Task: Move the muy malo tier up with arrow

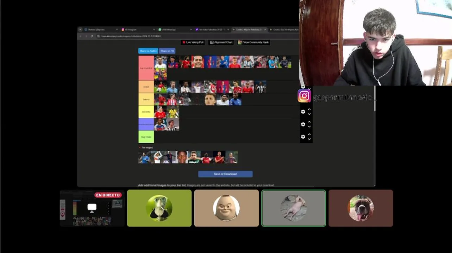Action: point(309,135)
